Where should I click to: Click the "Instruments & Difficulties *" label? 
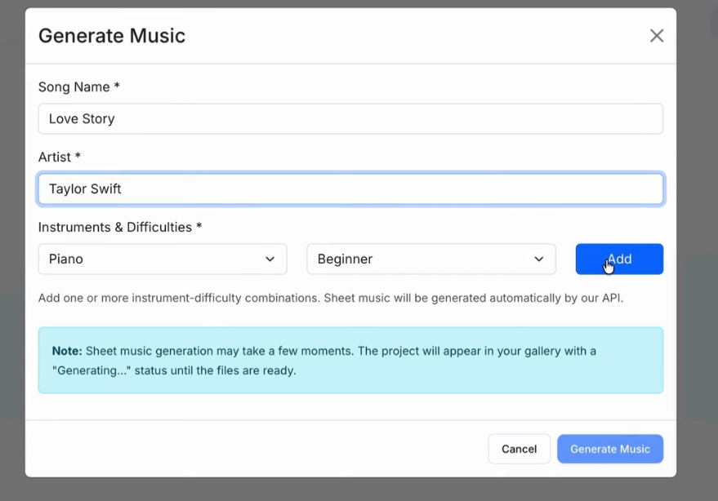pos(119,227)
